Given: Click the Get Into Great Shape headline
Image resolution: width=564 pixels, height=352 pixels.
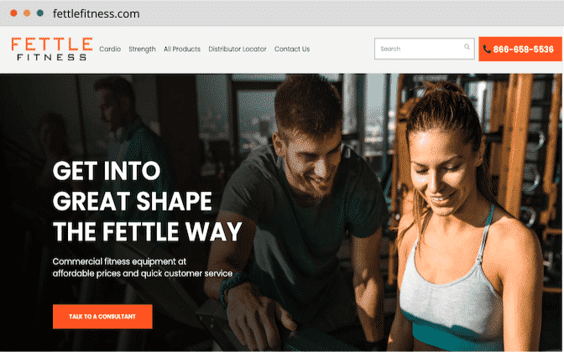Looking at the screenshot, I should point(148,201).
